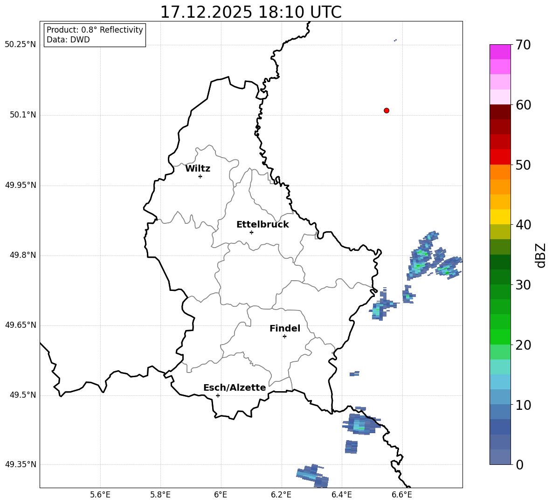Click the 49.95°N latitude label
552x504 pixels.
point(21,185)
